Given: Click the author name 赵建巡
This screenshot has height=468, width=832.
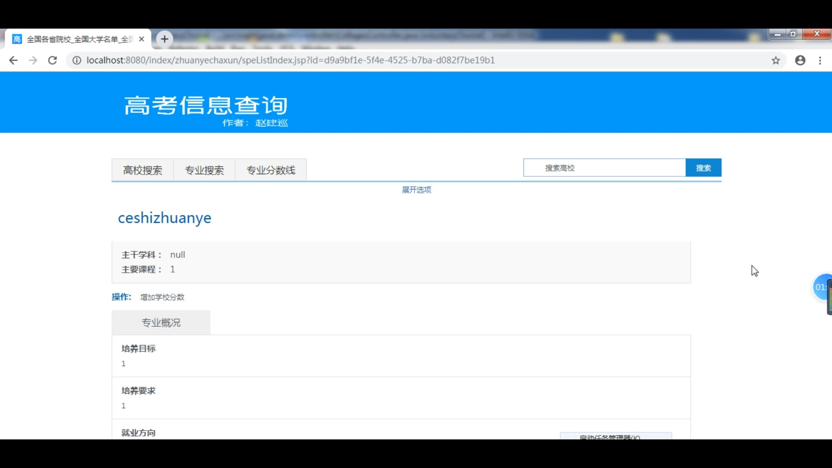Looking at the screenshot, I should [272, 123].
